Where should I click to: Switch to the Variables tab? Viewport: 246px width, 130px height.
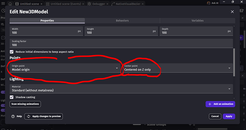(198, 21)
